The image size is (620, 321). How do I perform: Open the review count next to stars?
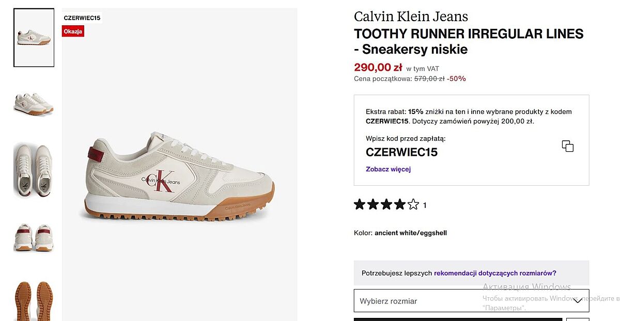pos(425,205)
